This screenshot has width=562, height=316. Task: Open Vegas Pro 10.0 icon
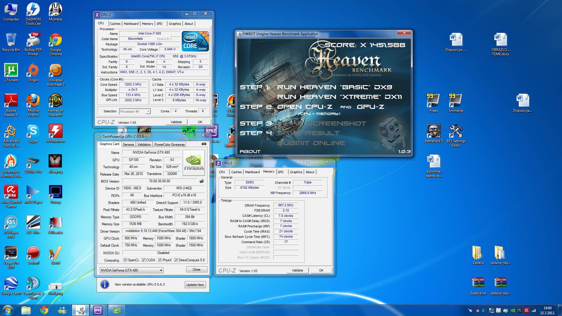pos(11,257)
